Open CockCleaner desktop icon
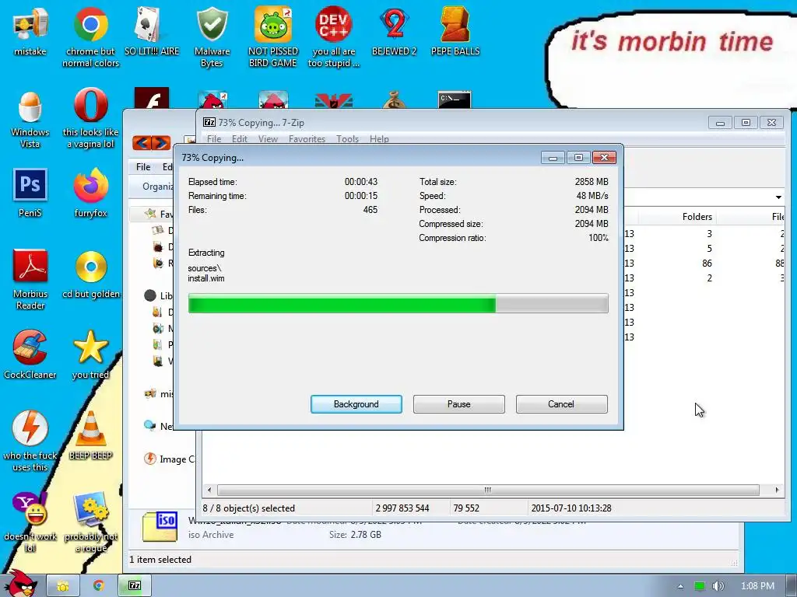 click(x=30, y=354)
